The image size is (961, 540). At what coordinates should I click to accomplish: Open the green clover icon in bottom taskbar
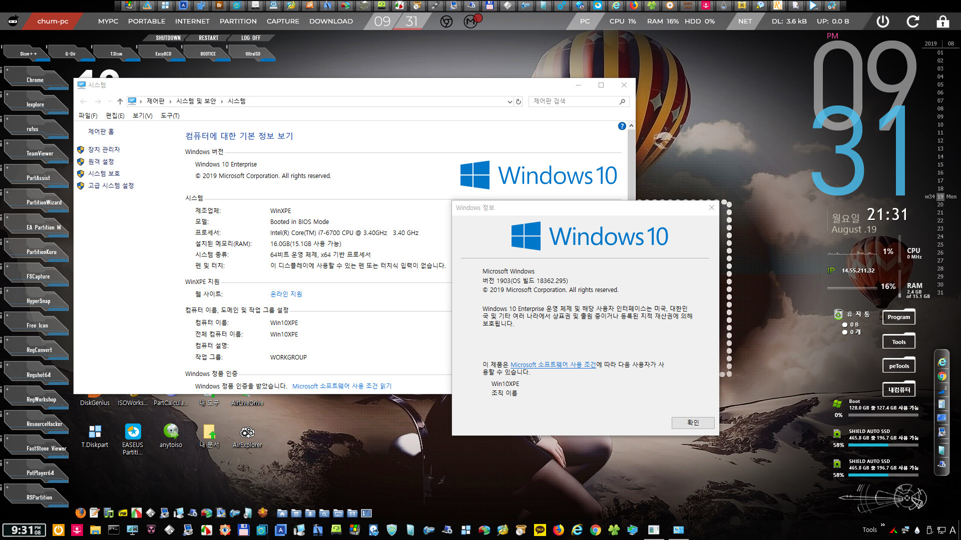pos(614,530)
